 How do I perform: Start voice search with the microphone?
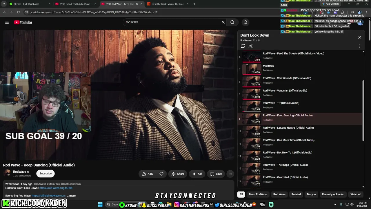pyautogui.click(x=245, y=22)
